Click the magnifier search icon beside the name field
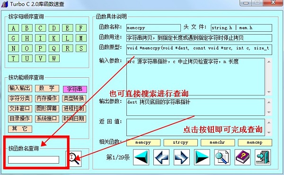The width and height of the screenshot is (284, 175). (73, 159)
